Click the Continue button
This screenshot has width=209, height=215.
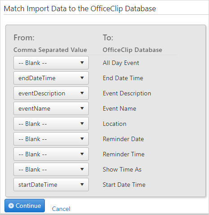[25, 206]
